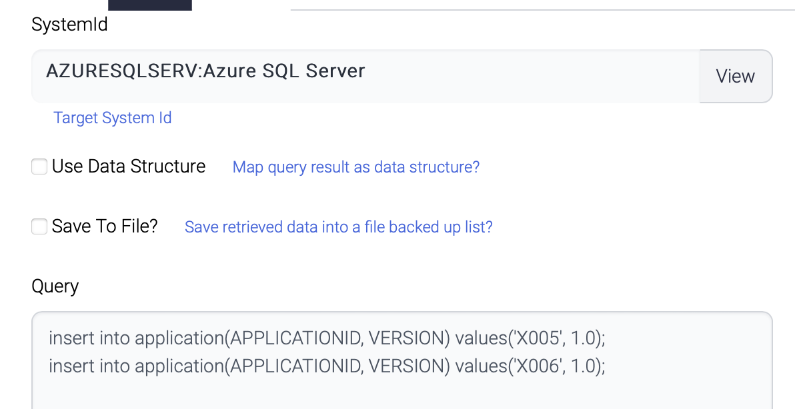Click the View button beside SystemId
Image resolution: width=795 pixels, height=409 pixels.
tap(735, 77)
